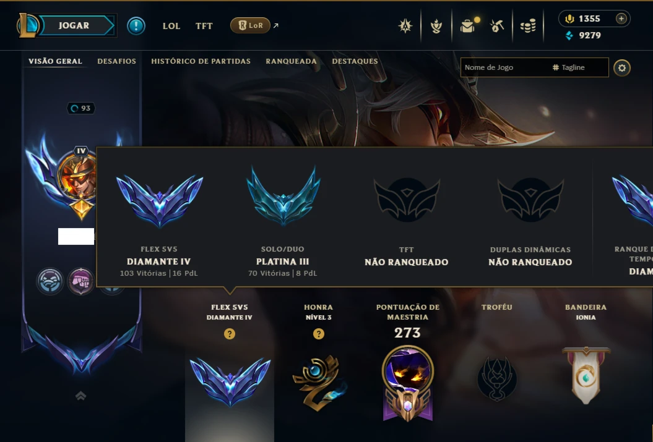Click the question mark under FLEX 5V5
The width and height of the screenshot is (653, 442).
[230, 334]
